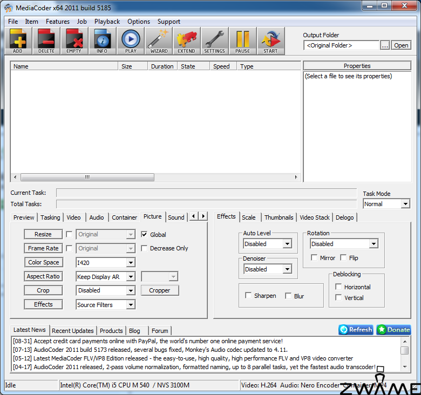
Task: Enable Horizontal deblocking checkbox
Action: pos(338,287)
